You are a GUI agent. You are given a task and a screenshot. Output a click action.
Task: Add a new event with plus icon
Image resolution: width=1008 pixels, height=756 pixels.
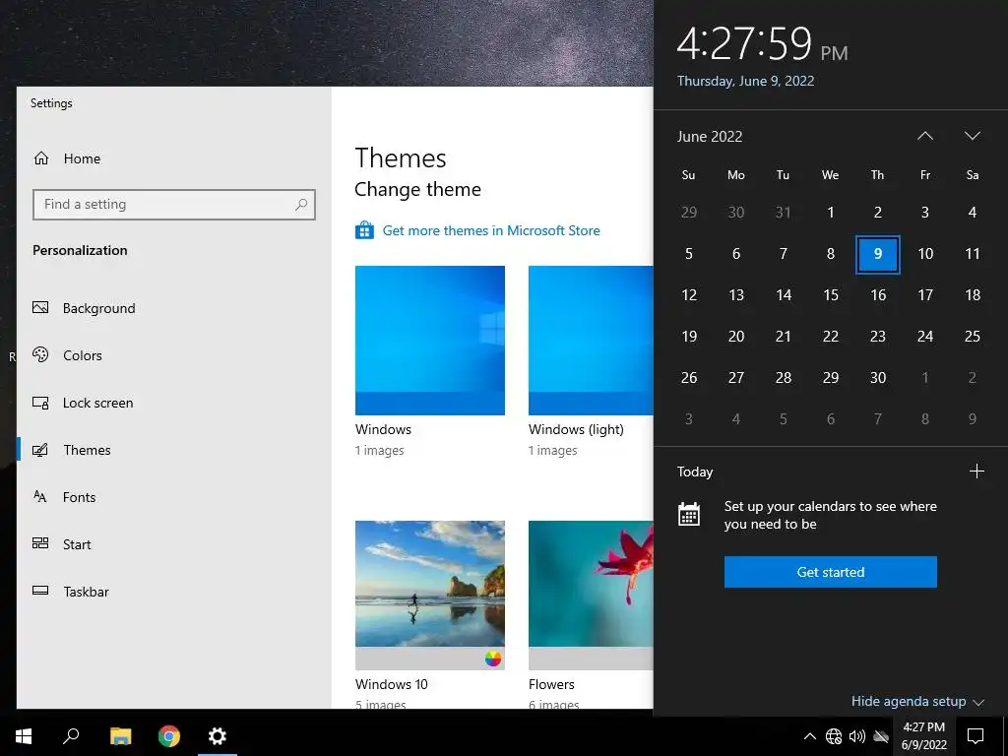point(976,472)
